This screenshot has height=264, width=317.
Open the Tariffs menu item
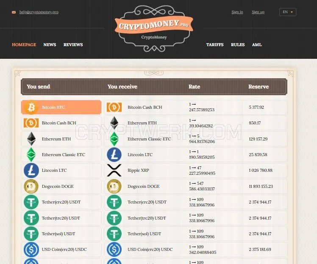(x=215, y=44)
